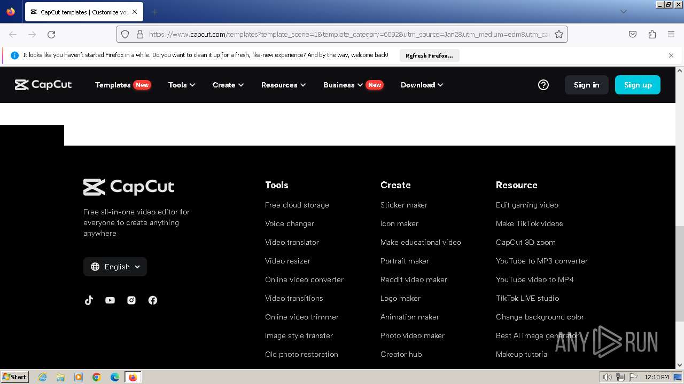Click the tracking protection shield icon
The width and height of the screenshot is (684, 384).
(x=125, y=34)
